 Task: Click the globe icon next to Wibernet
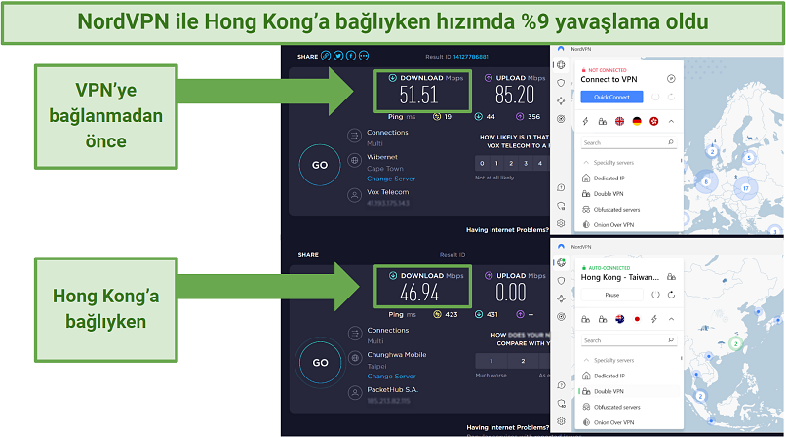(354, 160)
